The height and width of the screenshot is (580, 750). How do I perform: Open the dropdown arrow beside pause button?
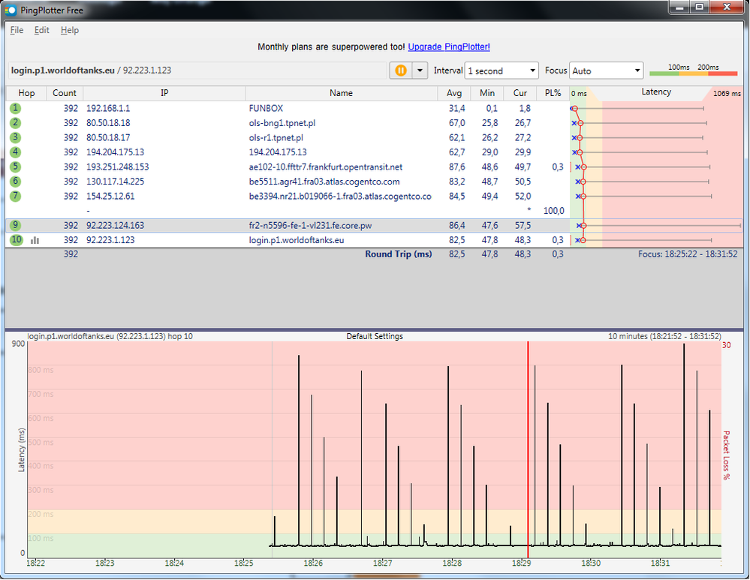point(420,71)
